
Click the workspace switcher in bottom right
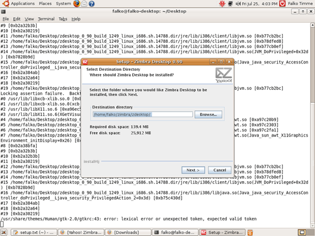(x=302, y=233)
